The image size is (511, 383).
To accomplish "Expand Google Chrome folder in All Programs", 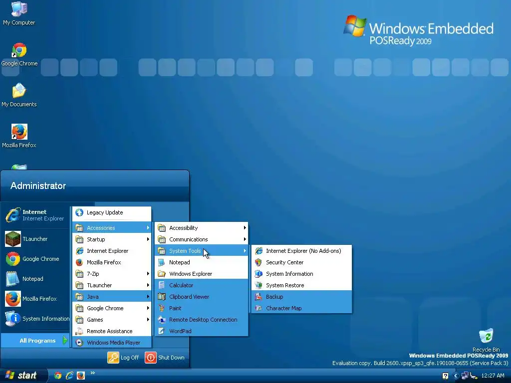I will (x=112, y=308).
